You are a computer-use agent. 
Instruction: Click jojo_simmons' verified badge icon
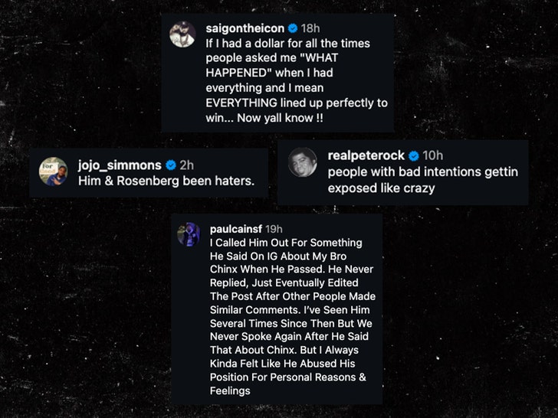[x=171, y=165]
